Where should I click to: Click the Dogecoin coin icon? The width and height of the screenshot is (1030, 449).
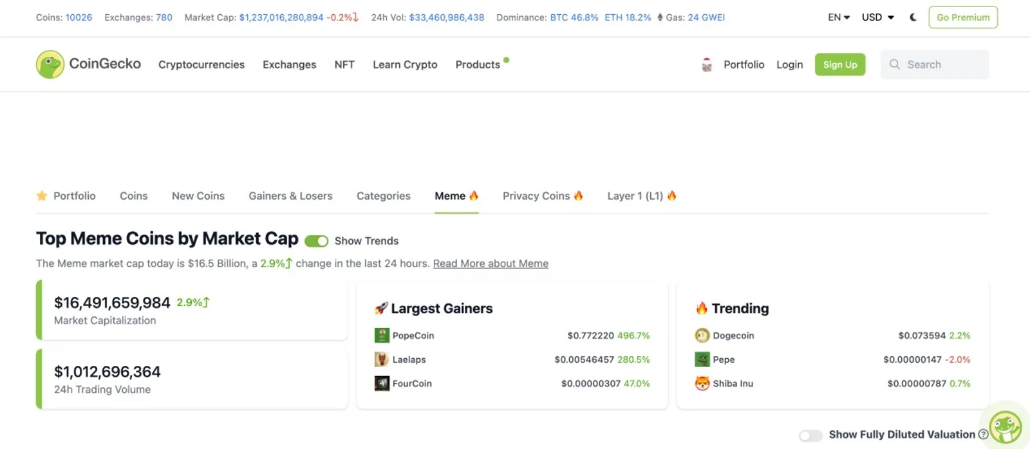click(x=702, y=336)
